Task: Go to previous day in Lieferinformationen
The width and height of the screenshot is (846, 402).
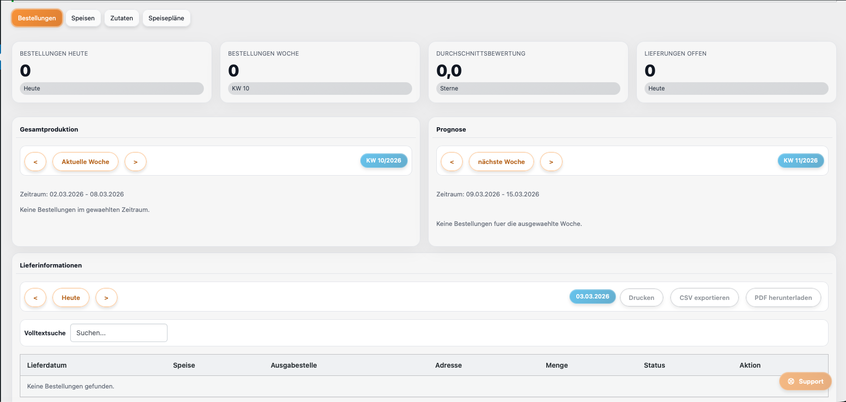Action: (x=35, y=298)
